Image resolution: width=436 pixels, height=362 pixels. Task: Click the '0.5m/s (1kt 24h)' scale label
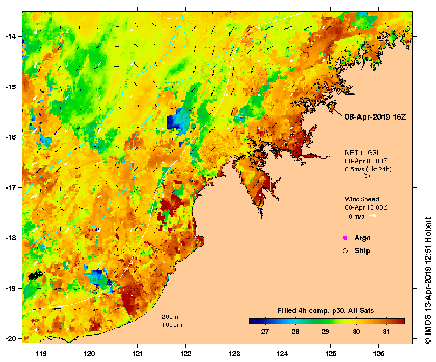point(368,169)
